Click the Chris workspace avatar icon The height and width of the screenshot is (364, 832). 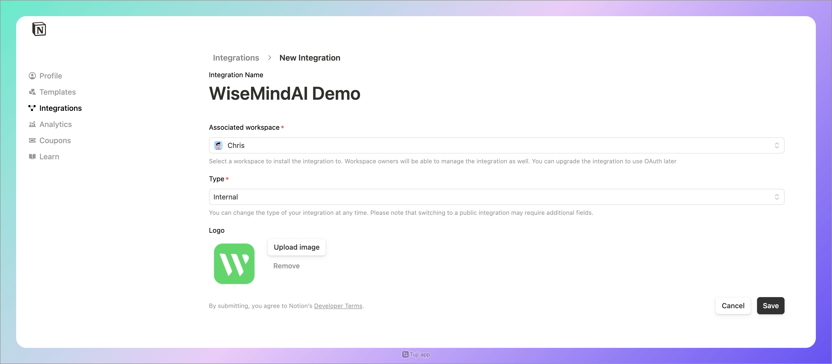coord(219,146)
